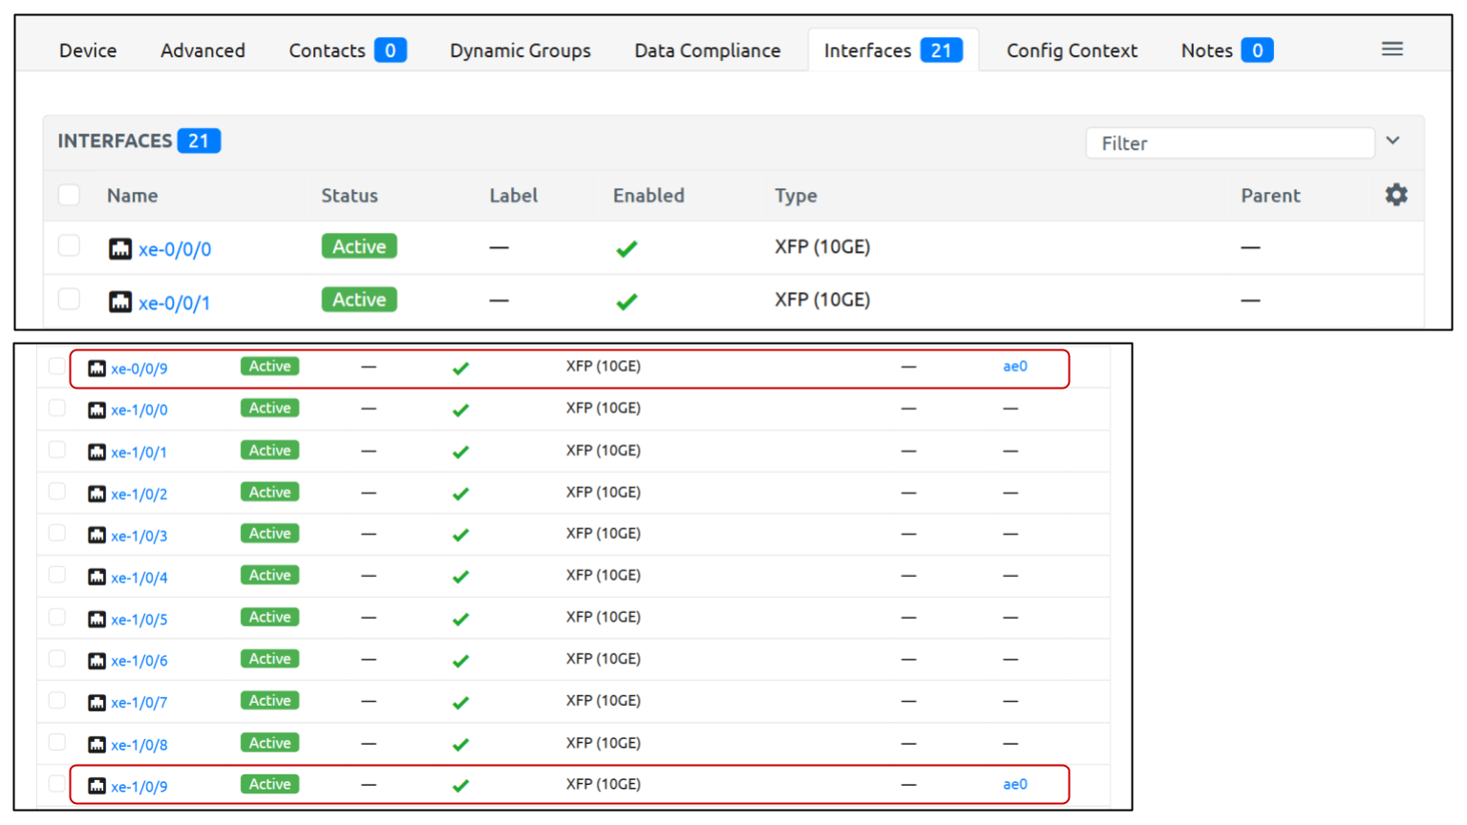Follow the ae0 link in xe-0/0/9 row
Screen dimensions: 1467x825
point(1014,367)
